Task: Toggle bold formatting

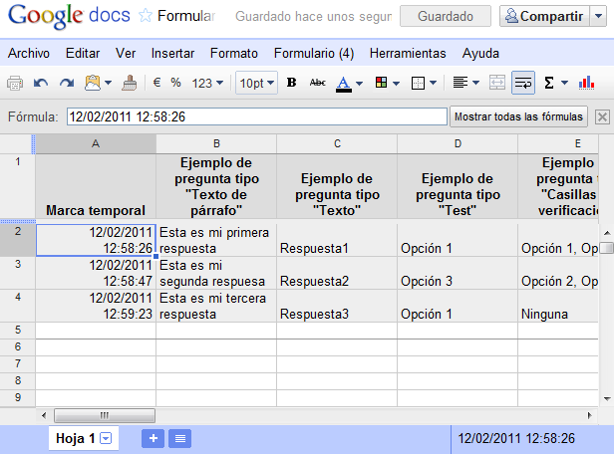Action: (291, 83)
